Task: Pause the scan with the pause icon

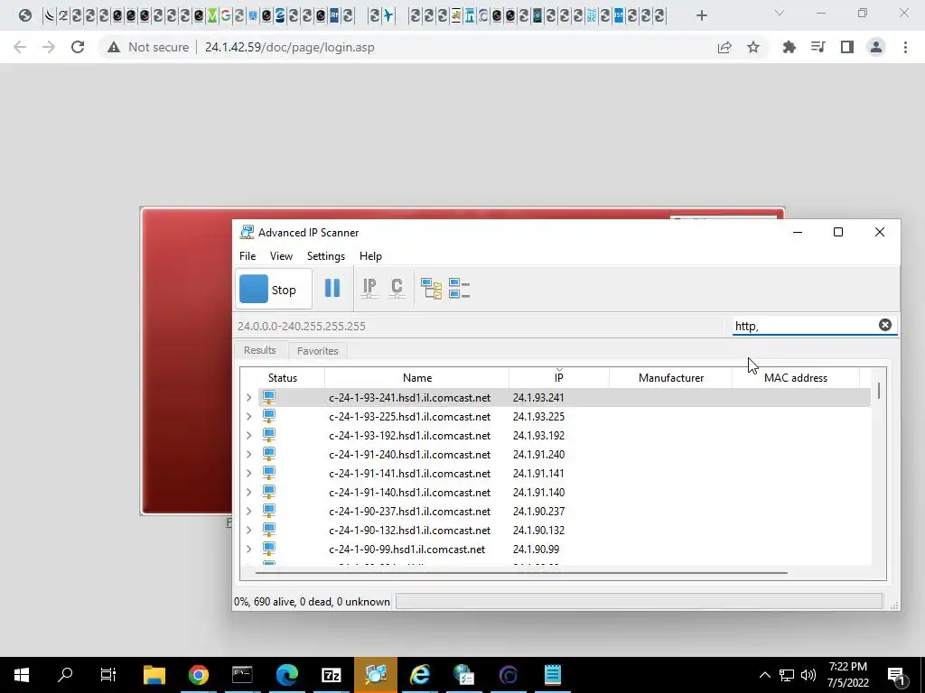Action: tap(332, 288)
